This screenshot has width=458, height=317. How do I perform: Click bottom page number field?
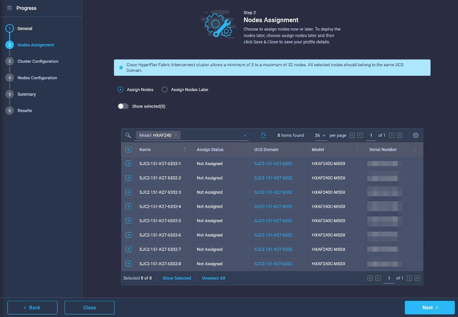[x=389, y=278]
